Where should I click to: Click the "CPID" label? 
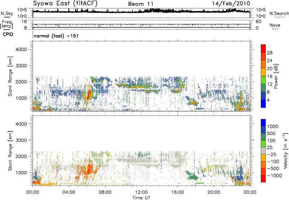point(8,34)
